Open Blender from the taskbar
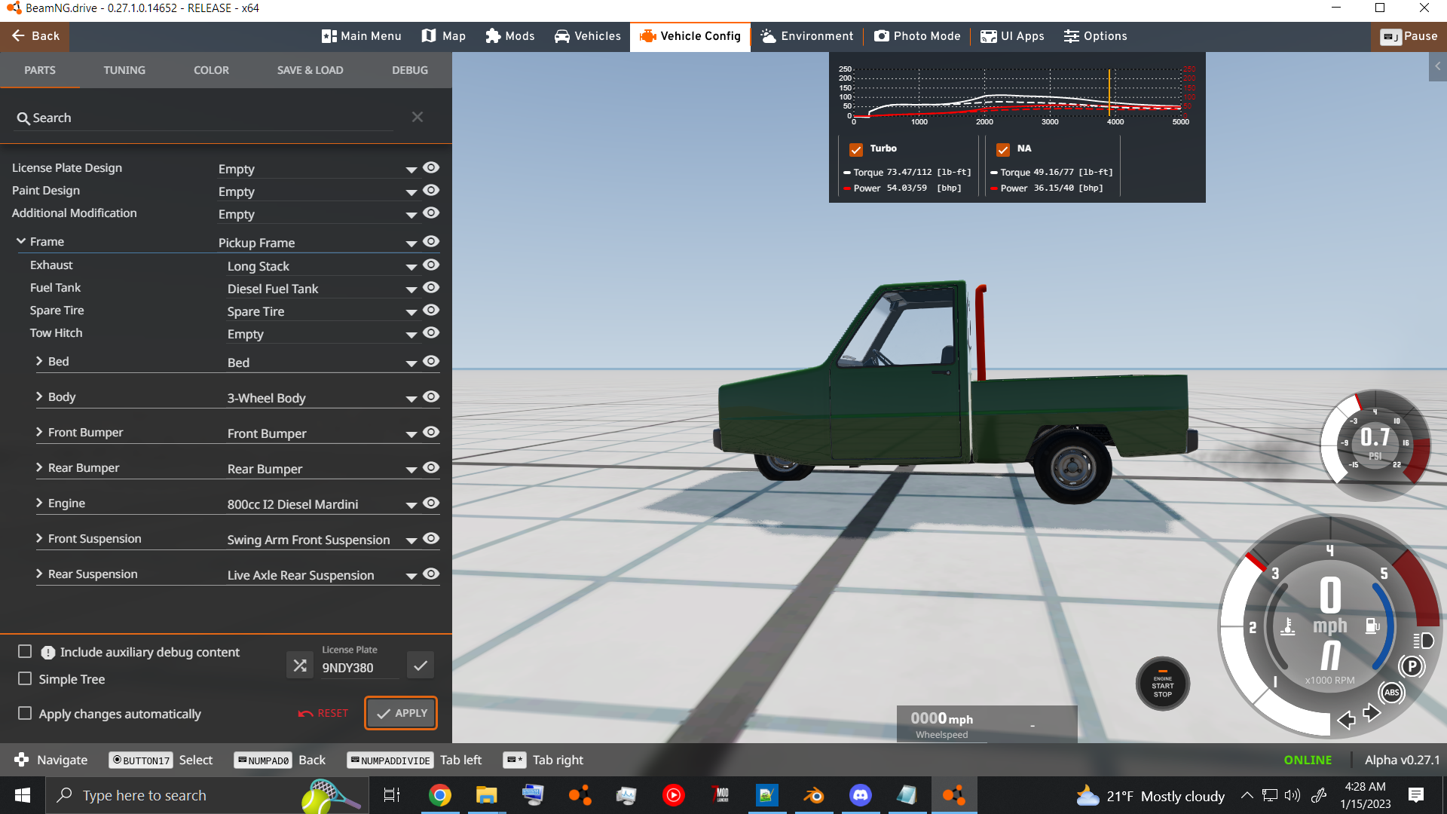 tap(813, 795)
